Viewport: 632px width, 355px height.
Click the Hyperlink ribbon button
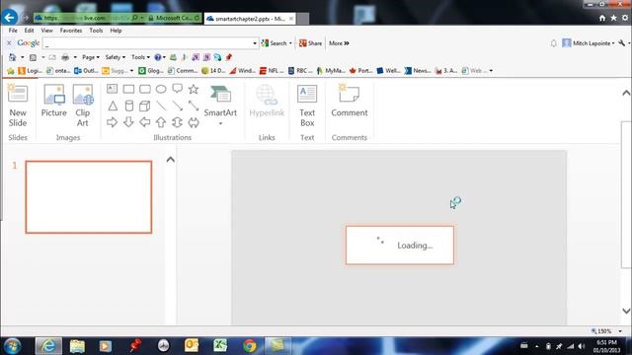tap(267, 101)
